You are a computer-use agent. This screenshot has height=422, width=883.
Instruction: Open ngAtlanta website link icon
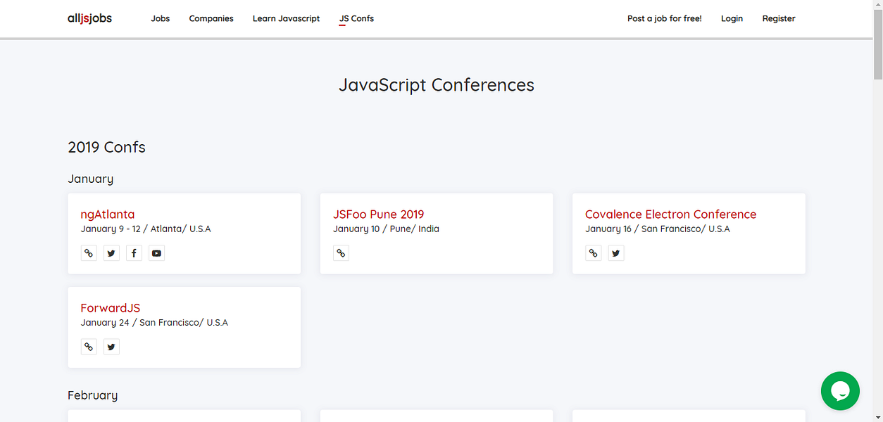coord(89,253)
